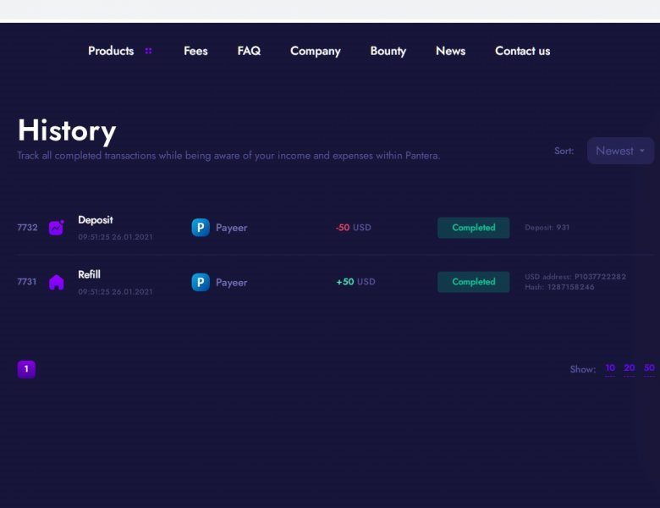Viewport: 660px width, 508px height.
Task: Open the Bounty page
Action: [x=388, y=51]
